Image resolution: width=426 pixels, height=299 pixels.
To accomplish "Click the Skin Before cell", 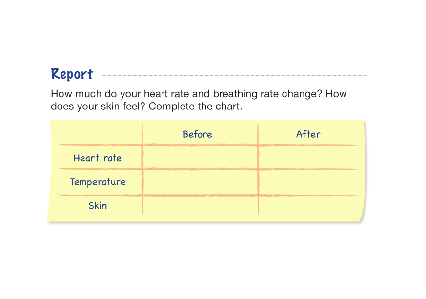I will point(200,206).
